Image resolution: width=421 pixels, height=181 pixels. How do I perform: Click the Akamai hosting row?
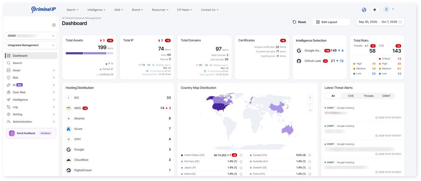118,119
